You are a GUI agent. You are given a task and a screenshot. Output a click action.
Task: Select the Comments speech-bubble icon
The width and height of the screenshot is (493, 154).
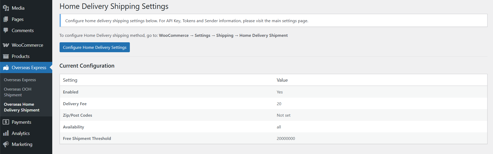(6, 30)
